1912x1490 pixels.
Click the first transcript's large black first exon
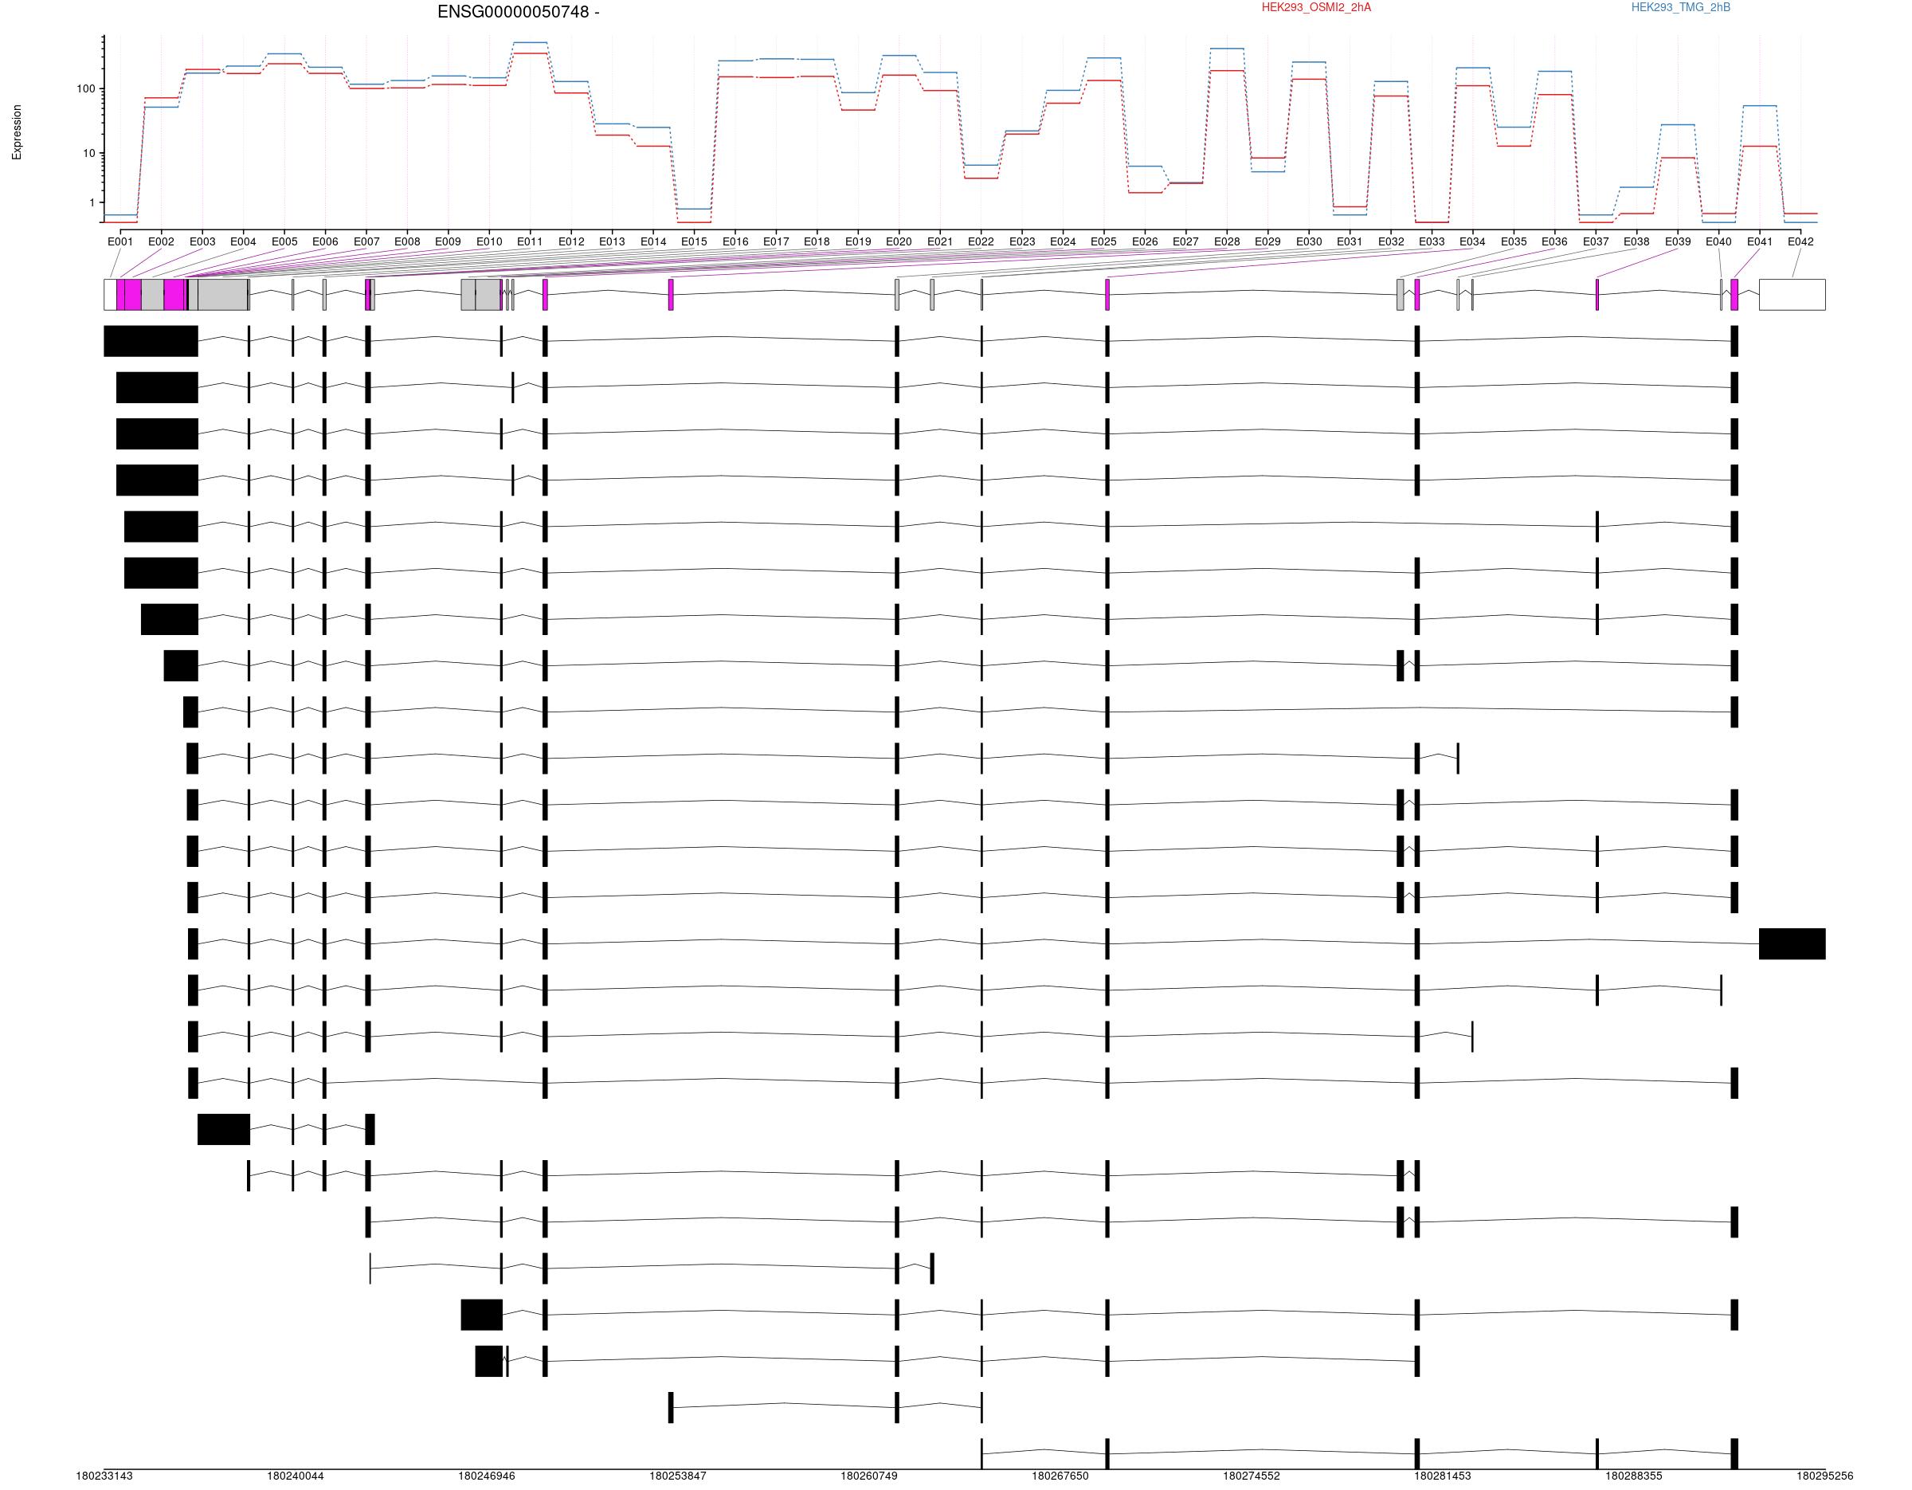[x=151, y=341]
